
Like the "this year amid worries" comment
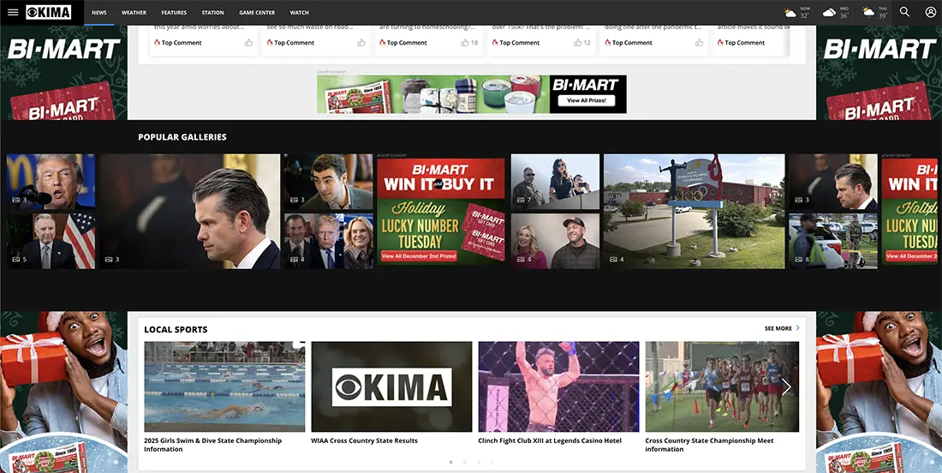(248, 43)
